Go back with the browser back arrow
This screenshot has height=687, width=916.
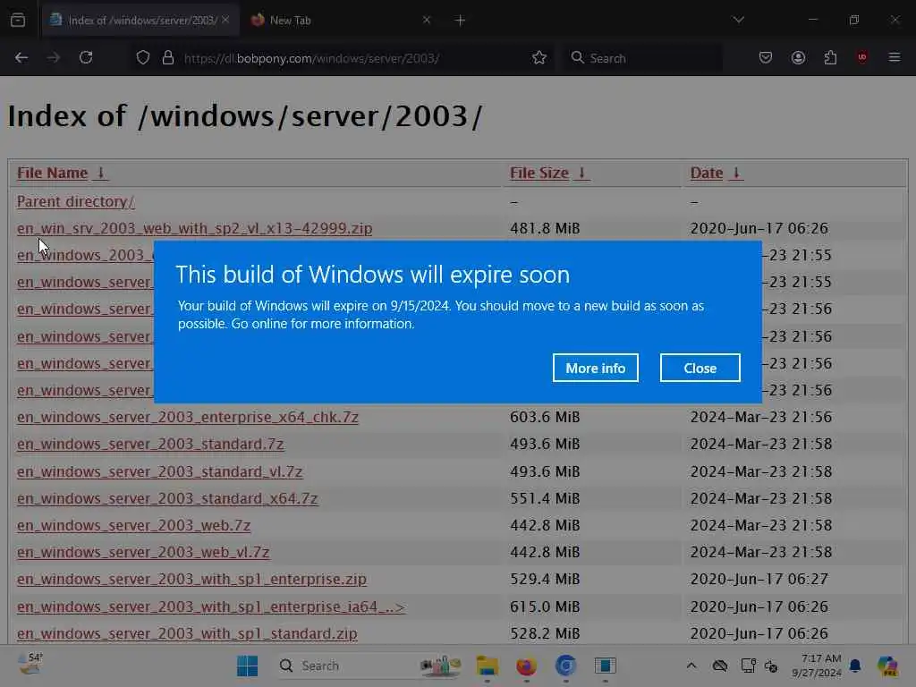[21, 58]
